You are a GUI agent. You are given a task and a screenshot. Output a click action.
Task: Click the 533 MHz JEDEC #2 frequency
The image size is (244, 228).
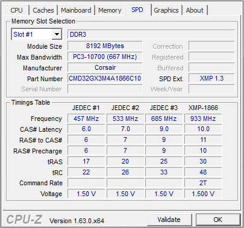coord(125,119)
